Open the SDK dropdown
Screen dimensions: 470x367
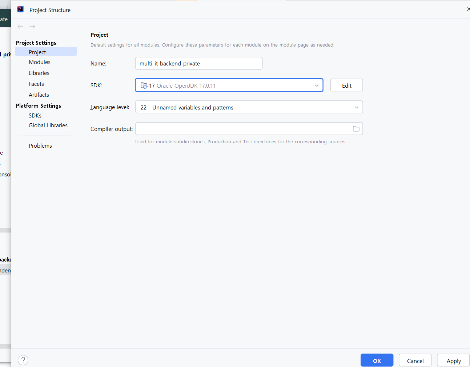pyautogui.click(x=316, y=85)
